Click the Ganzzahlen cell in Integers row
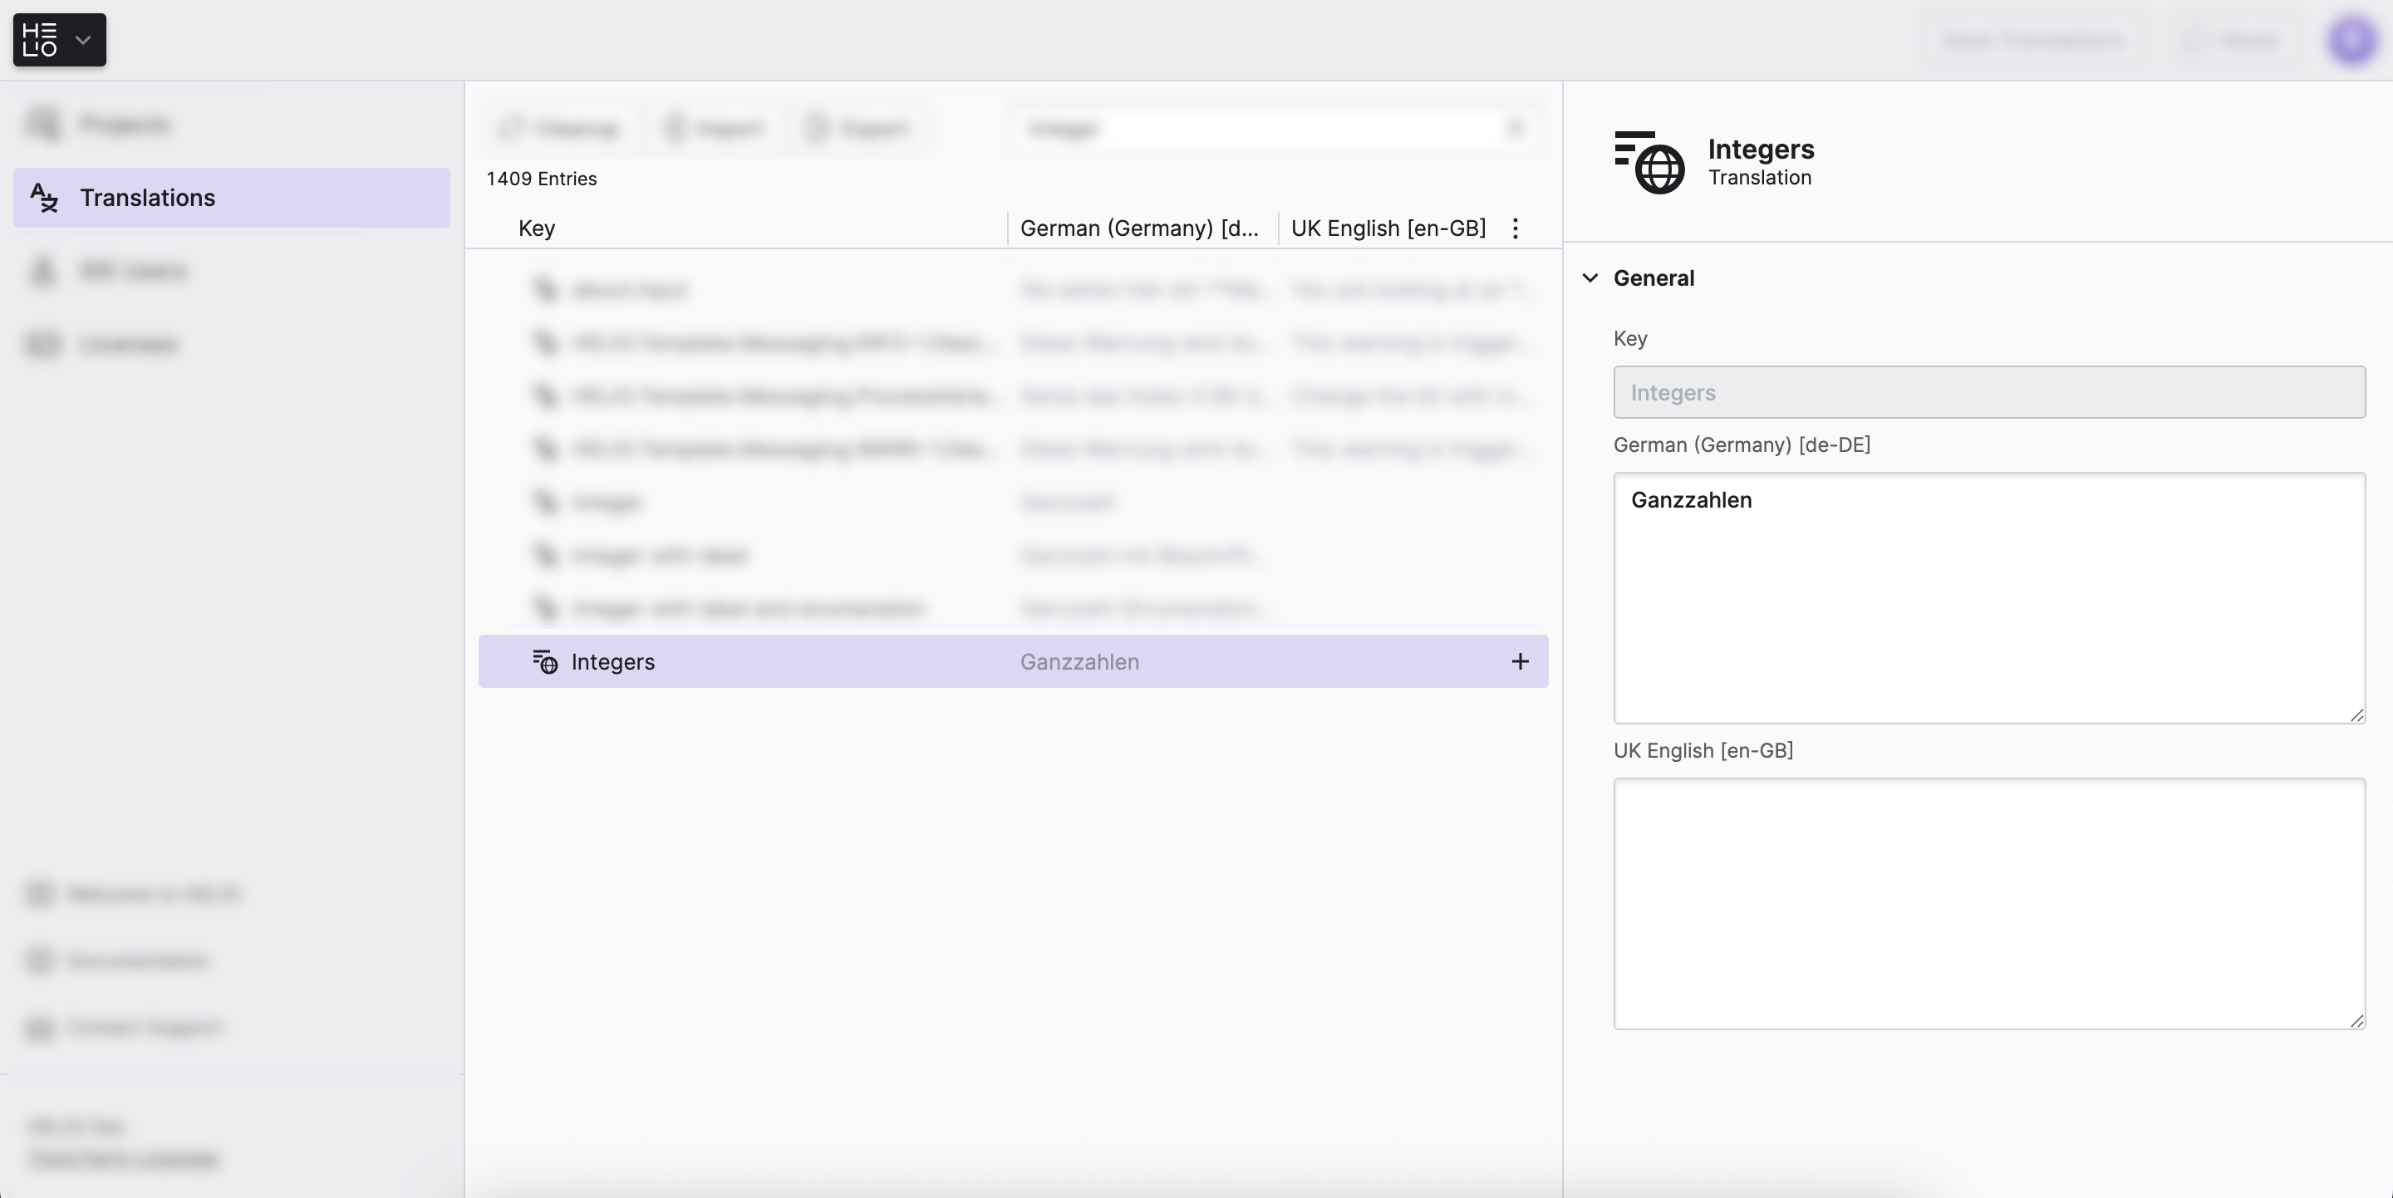The image size is (2393, 1198). pos(1079,662)
